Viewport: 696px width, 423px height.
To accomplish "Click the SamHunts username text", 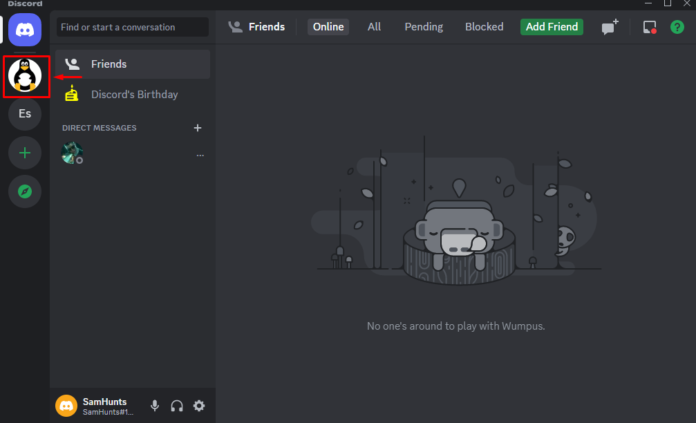I will [105, 402].
